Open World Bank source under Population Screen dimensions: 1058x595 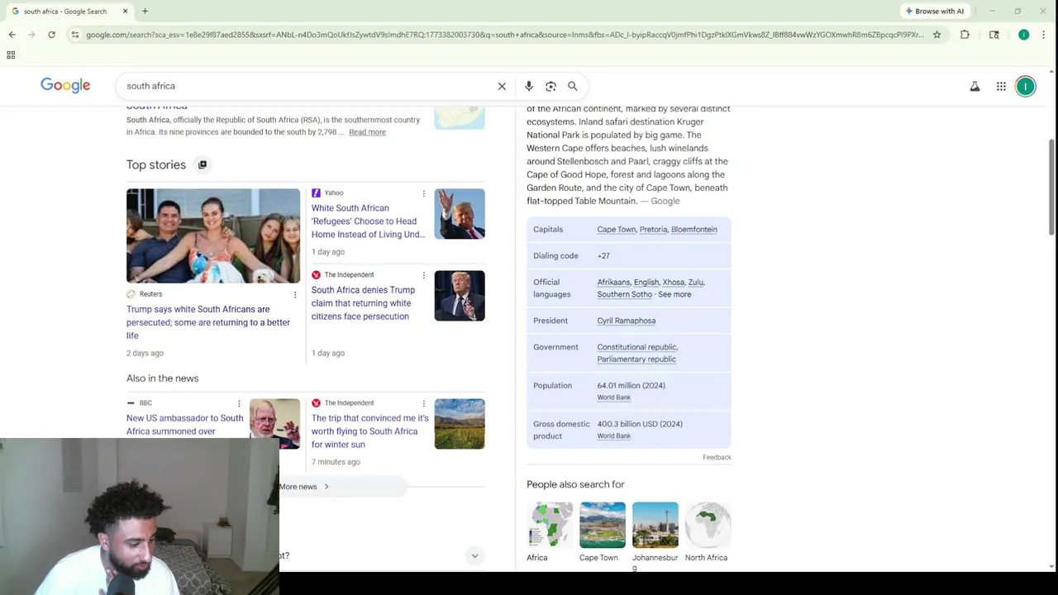(614, 397)
